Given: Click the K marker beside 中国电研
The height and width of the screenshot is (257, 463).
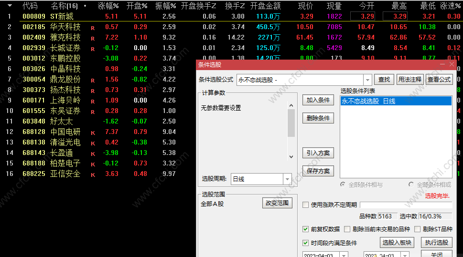Looking at the screenshot, I should tap(93, 133).
